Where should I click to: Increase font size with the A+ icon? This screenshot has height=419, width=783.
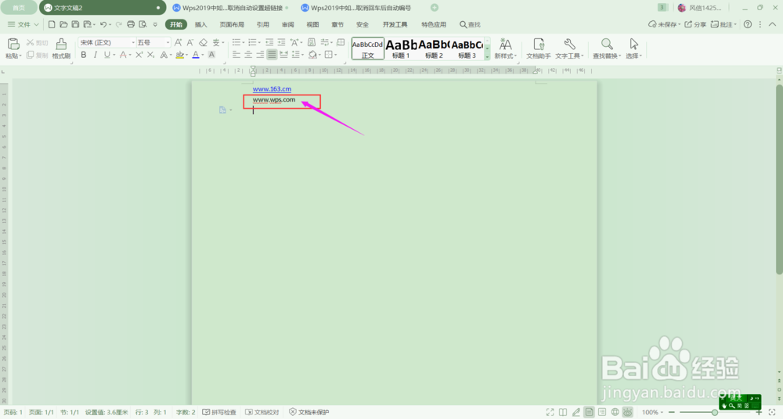coord(179,43)
